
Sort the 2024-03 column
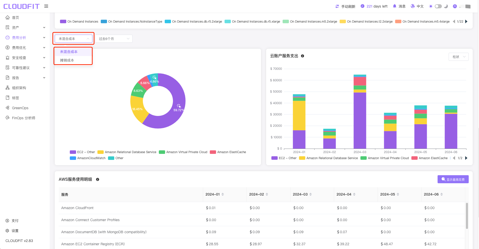(311, 194)
